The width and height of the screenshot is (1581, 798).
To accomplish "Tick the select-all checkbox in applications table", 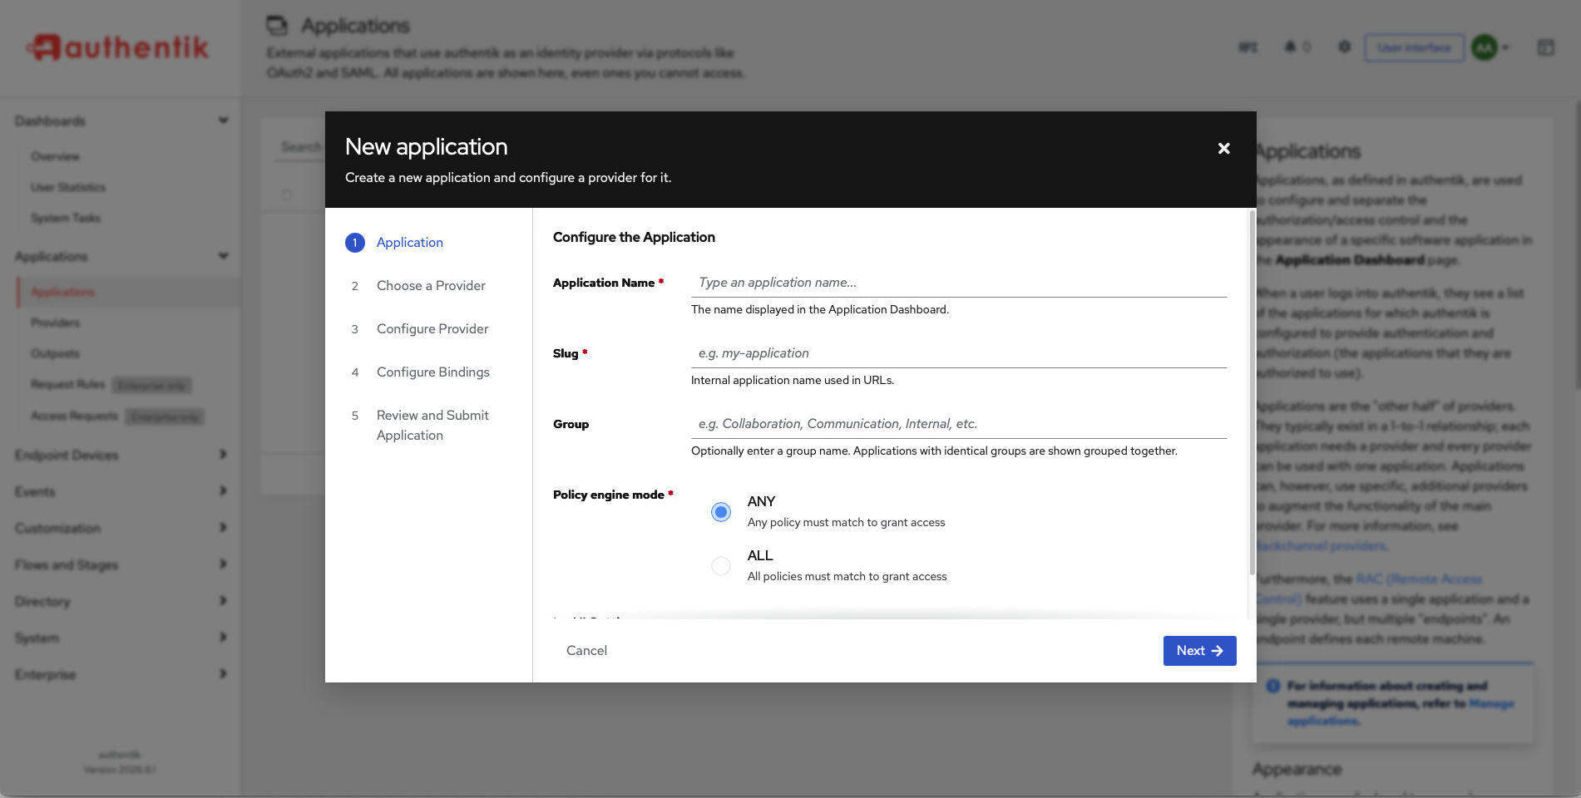I will [x=287, y=195].
